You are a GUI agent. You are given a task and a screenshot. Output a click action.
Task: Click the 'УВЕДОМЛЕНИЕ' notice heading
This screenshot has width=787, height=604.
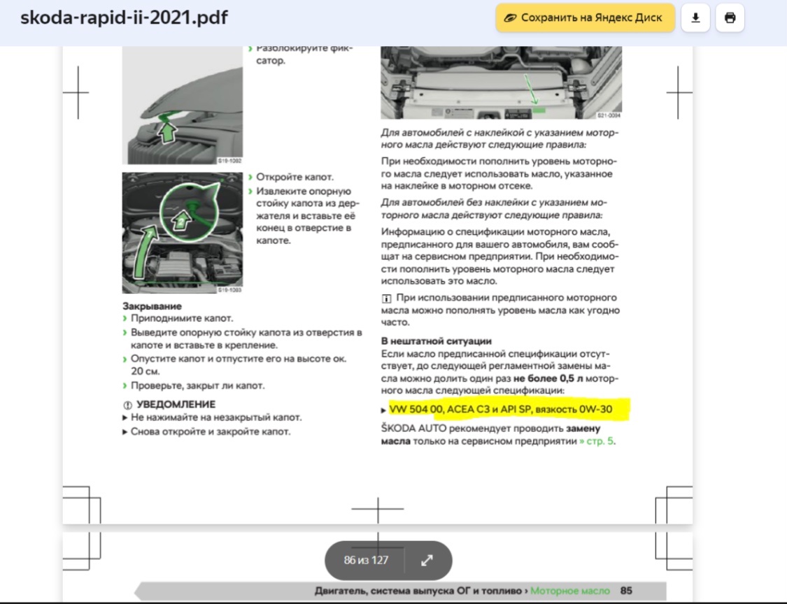[x=176, y=404]
